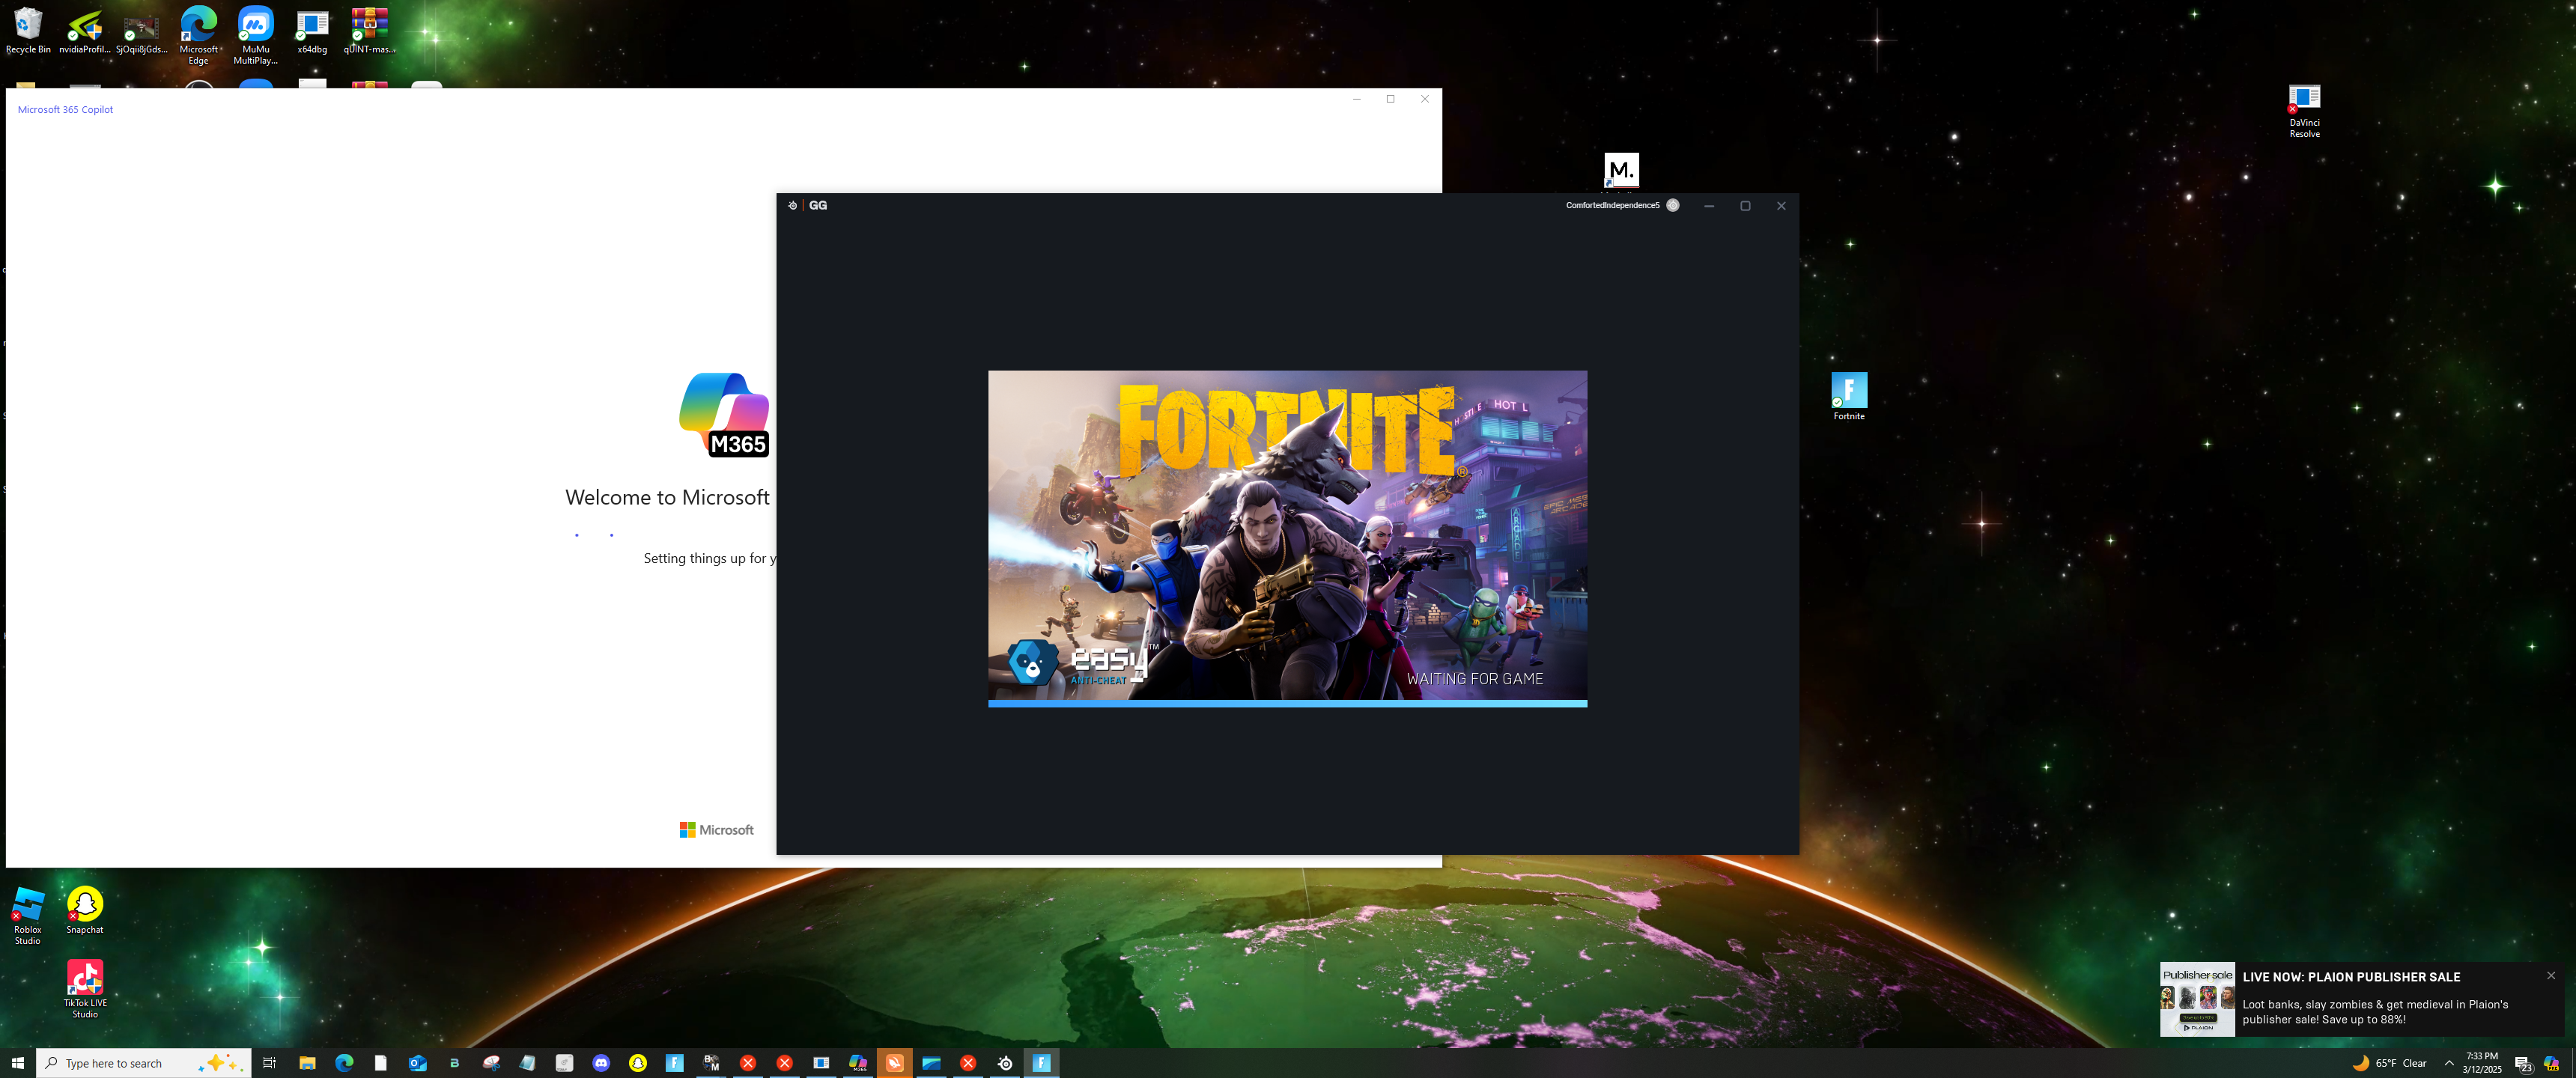Viewport: 2576px width, 1078px height.
Task: Open Task View from the taskbar
Action: click(269, 1063)
